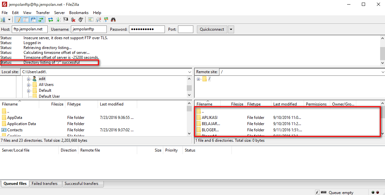
Task: Click the local tree scrollbar down arrow
Action: tap(189, 95)
